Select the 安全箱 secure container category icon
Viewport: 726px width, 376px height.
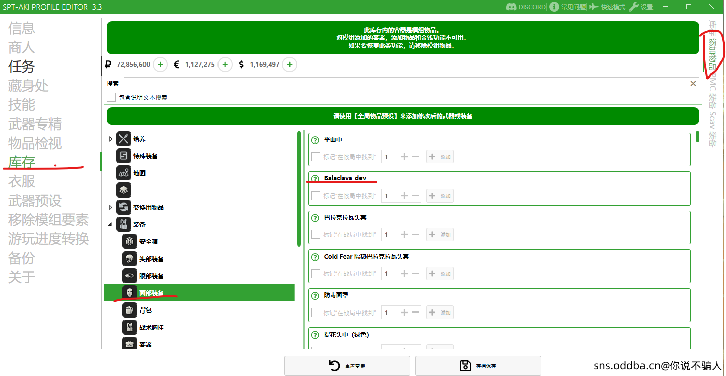click(130, 241)
